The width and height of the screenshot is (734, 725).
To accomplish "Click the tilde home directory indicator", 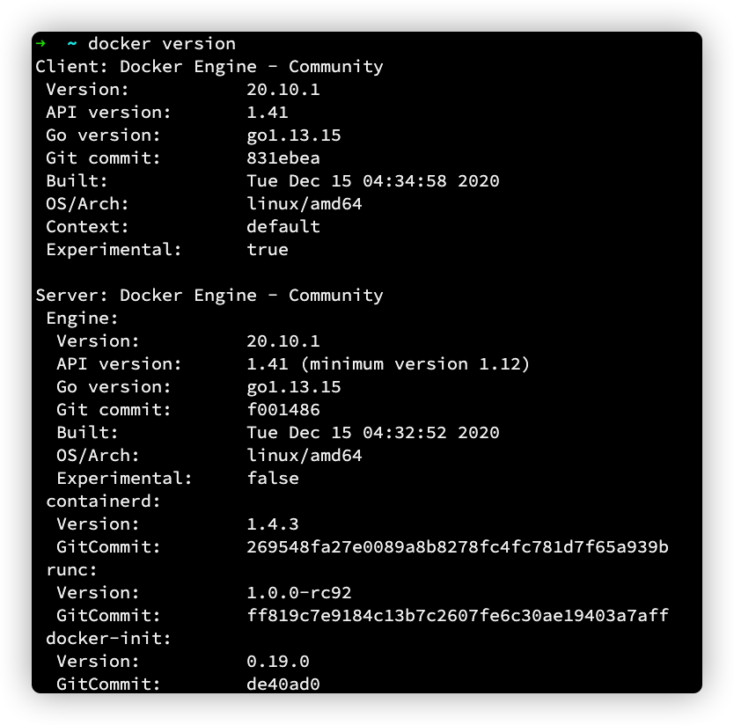I will (71, 43).
